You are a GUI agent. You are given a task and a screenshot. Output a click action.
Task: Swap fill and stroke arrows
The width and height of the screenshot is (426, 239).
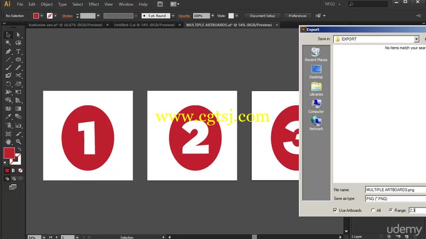pos(20,149)
